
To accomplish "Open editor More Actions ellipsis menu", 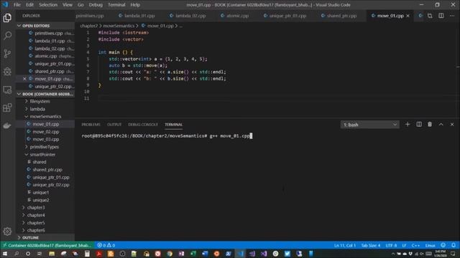I will point(452,16).
